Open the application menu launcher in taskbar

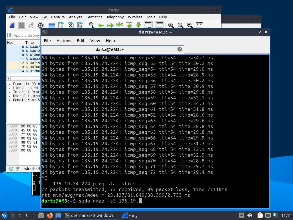coord(5,215)
